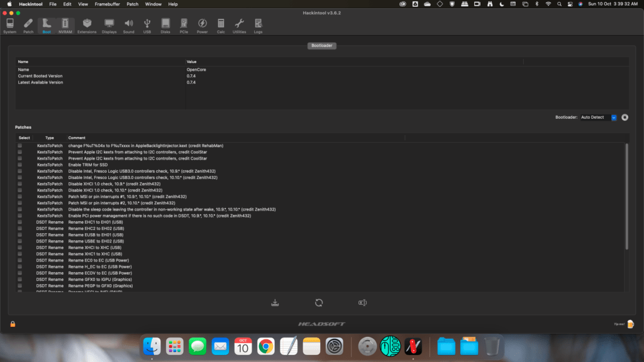Select the Boot toolbar icon
Viewport: 644px width, 362px height.
tap(47, 26)
